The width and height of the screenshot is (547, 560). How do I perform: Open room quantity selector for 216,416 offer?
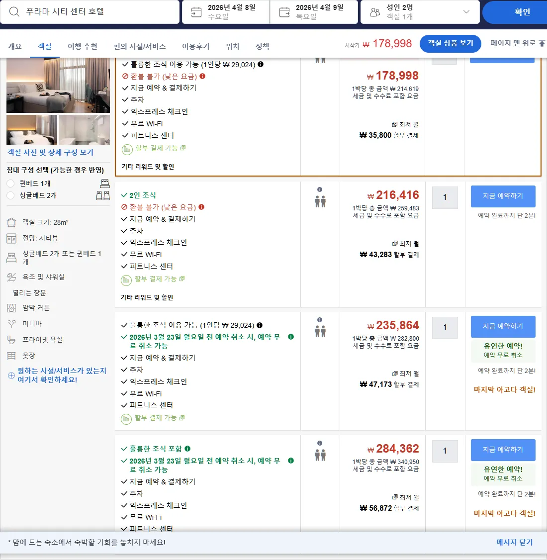(x=445, y=197)
